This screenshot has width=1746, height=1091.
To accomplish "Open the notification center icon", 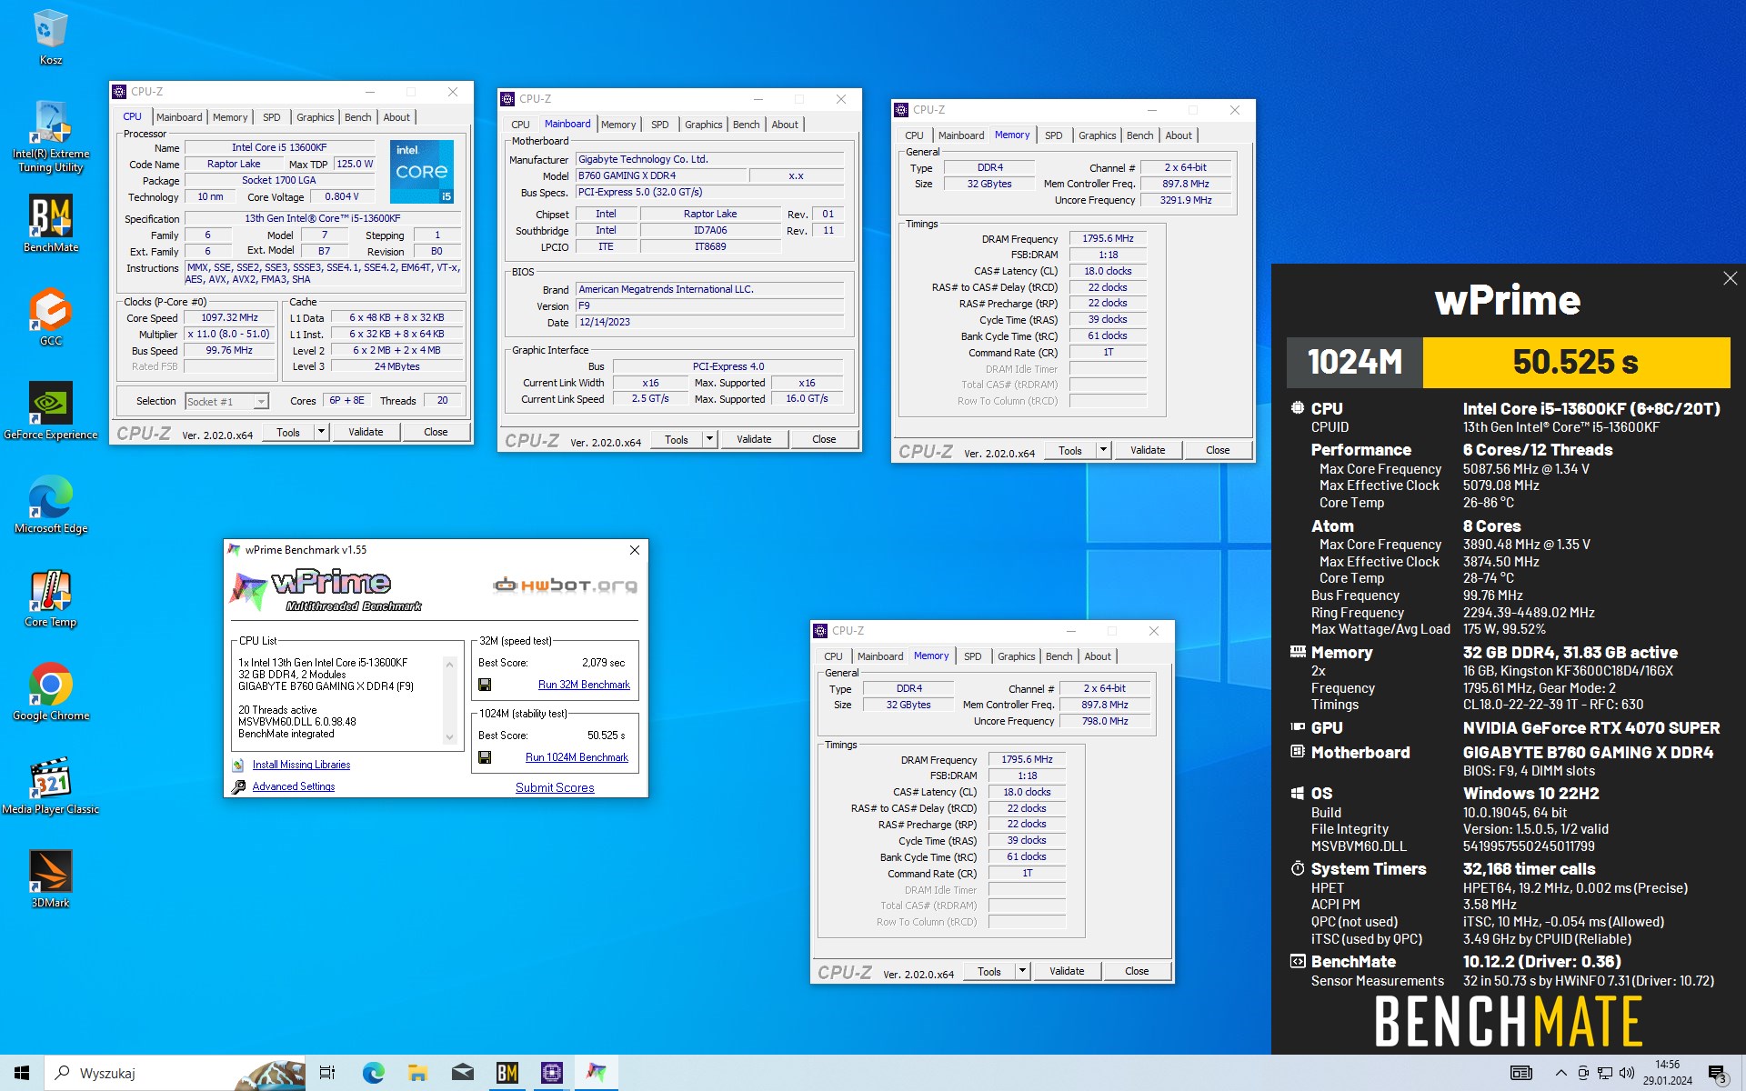I will pyautogui.click(x=1718, y=1074).
